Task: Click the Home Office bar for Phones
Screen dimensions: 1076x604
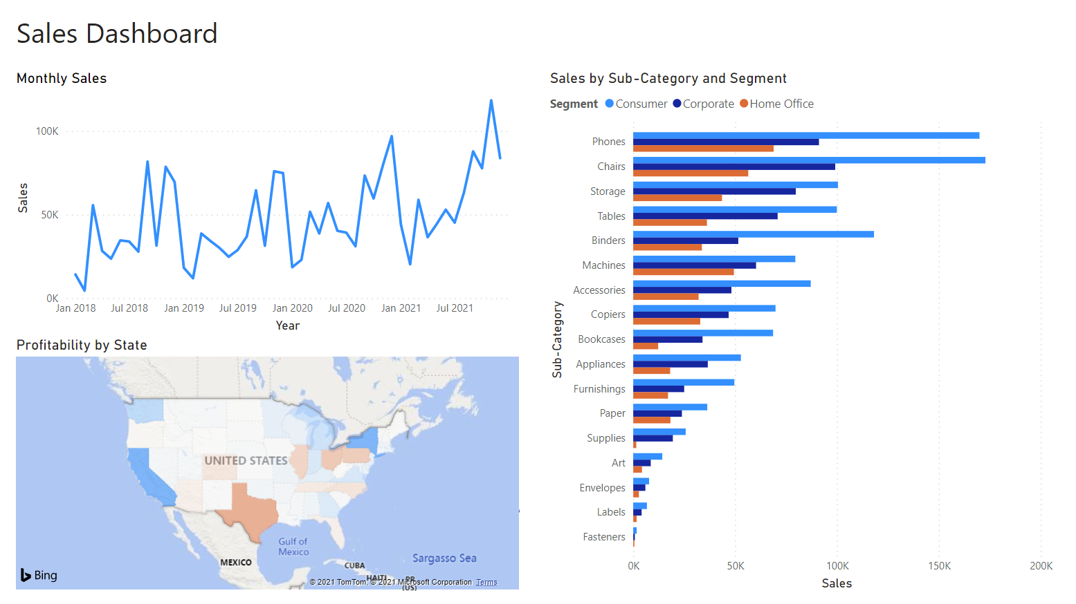Action: point(703,149)
